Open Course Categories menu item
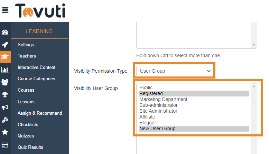Screen dimensions: 269x154 [x=36, y=79]
